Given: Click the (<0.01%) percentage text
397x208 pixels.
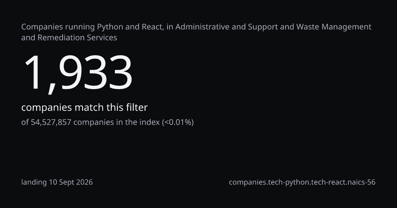Looking at the screenshot, I should (x=178, y=122).
